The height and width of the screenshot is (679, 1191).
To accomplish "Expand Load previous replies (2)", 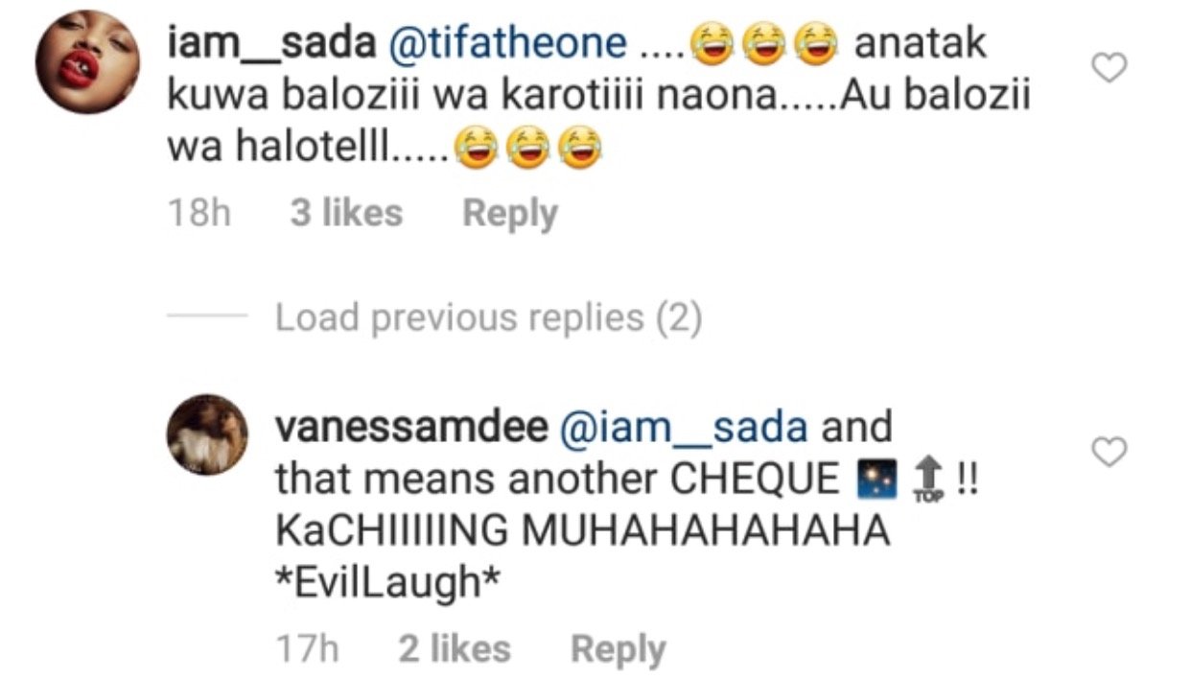I will (489, 317).
